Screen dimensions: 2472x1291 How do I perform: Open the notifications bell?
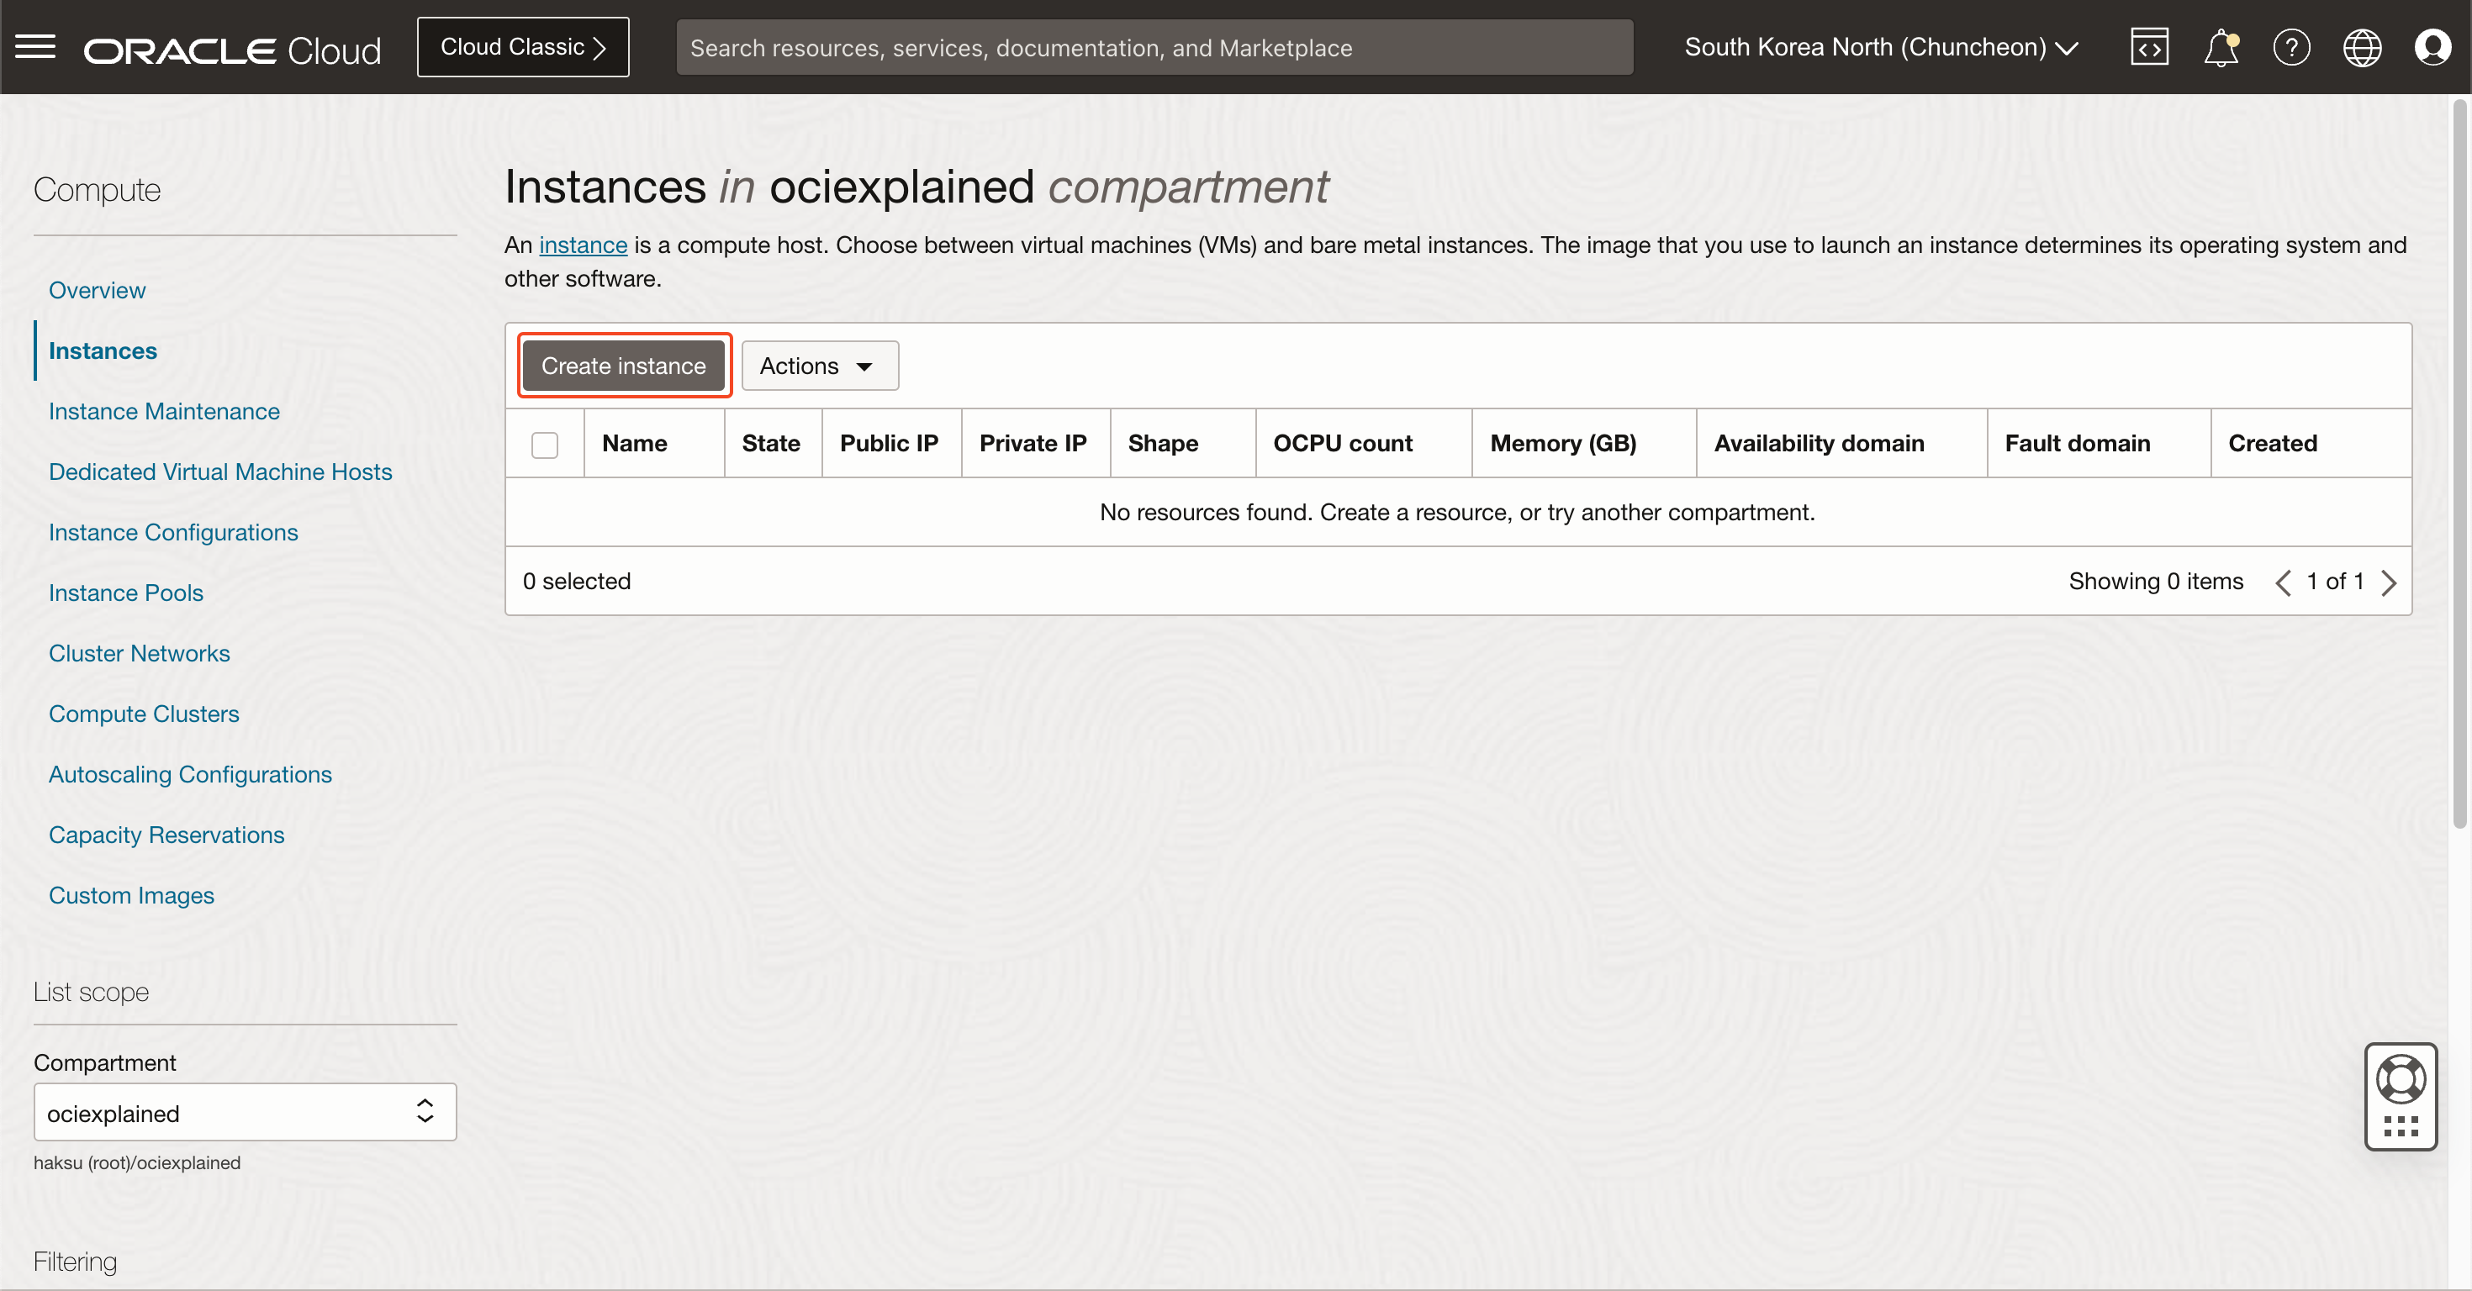pos(2221,47)
